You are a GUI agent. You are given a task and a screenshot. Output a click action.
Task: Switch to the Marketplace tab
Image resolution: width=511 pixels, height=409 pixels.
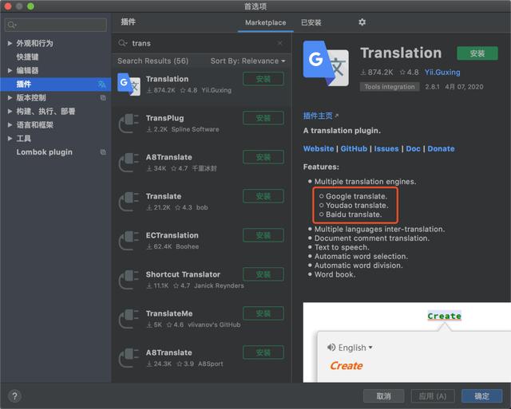(x=265, y=22)
